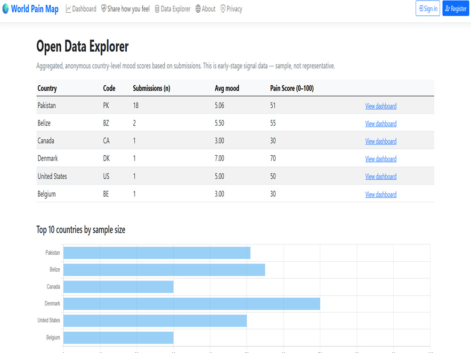Open the Dashboard nav item
This screenshot has height=353, width=471.
(81, 9)
